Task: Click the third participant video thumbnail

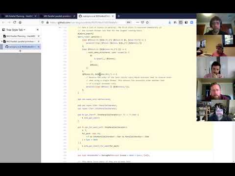Action: tap(215, 67)
